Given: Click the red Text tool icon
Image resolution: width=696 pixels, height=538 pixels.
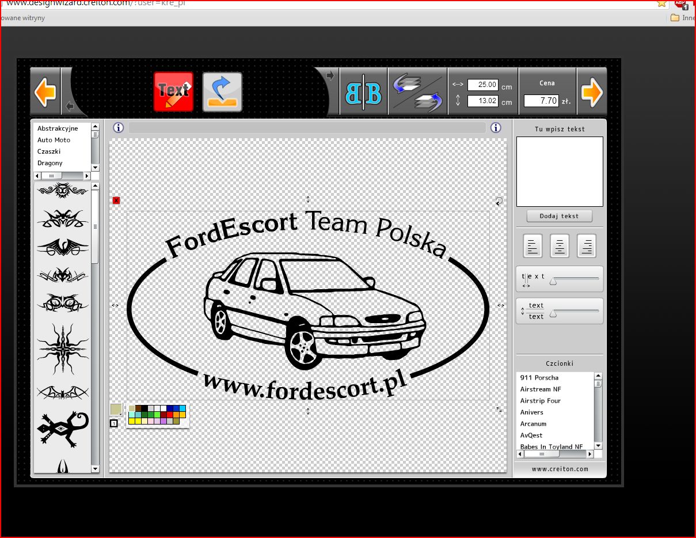Looking at the screenshot, I should [x=173, y=92].
